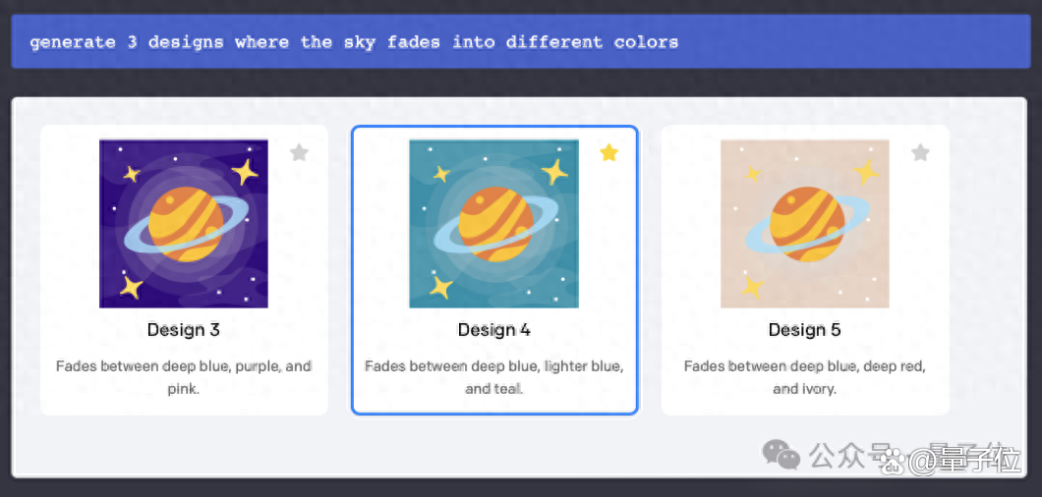1042x497 pixels.
Task: Click the prompt field about sky fades
Action: click(521, 42)
